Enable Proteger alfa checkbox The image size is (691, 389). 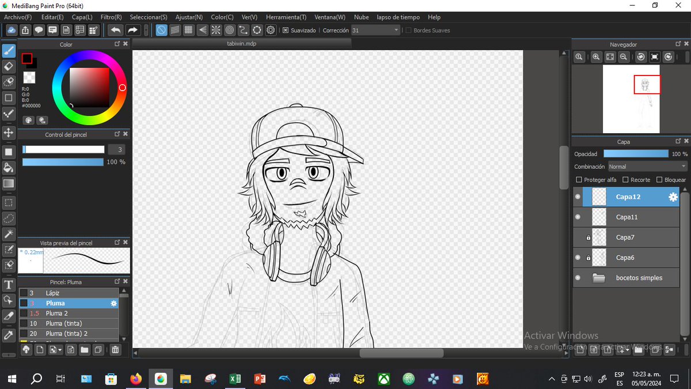tap(579, 180)
